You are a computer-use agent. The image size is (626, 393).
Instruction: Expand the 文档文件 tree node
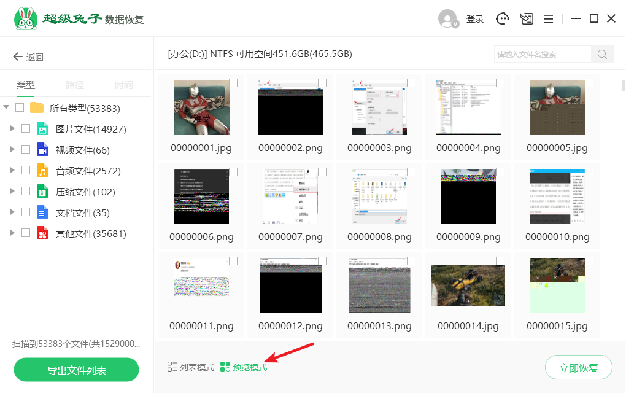click(x=12, y=212)
